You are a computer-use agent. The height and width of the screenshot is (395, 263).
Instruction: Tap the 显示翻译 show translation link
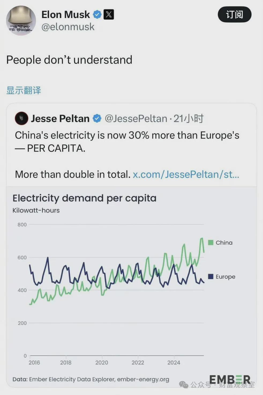(24, 90)
